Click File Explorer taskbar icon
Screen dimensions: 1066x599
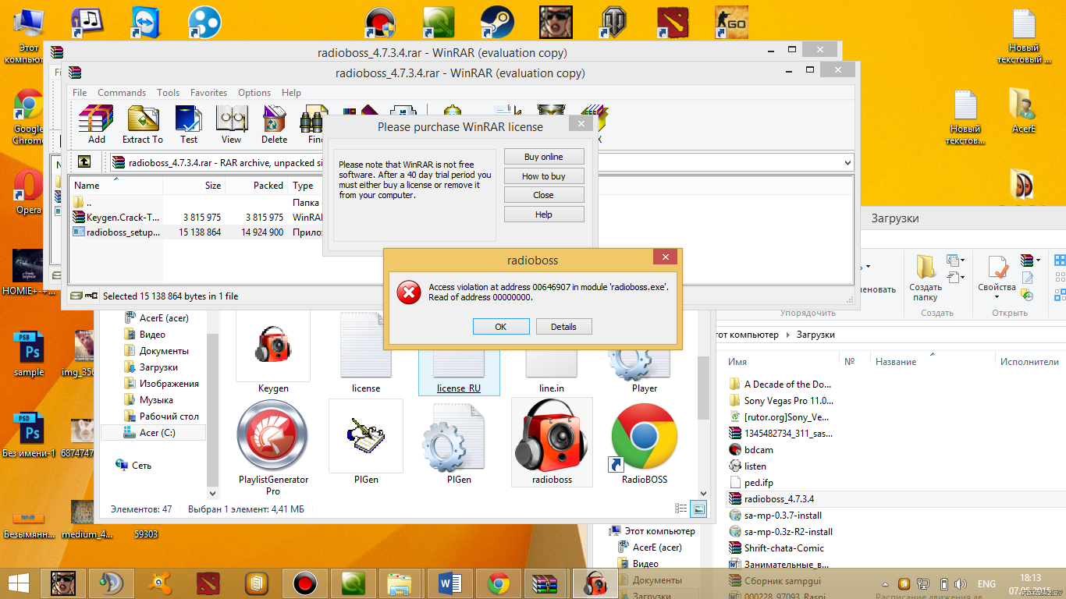[x=400, y=583]
